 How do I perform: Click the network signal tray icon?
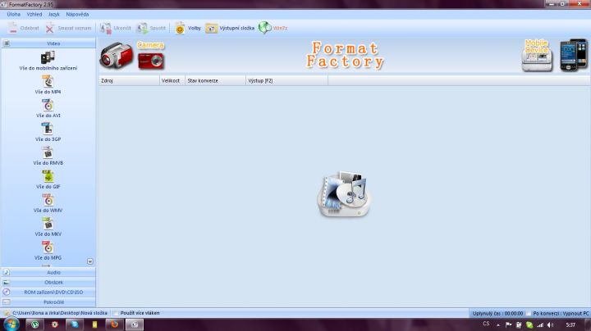click(540, 324)
